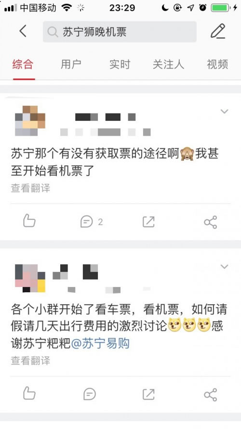Open the @苏宁易购 mention link

click(x=100, y=343)
